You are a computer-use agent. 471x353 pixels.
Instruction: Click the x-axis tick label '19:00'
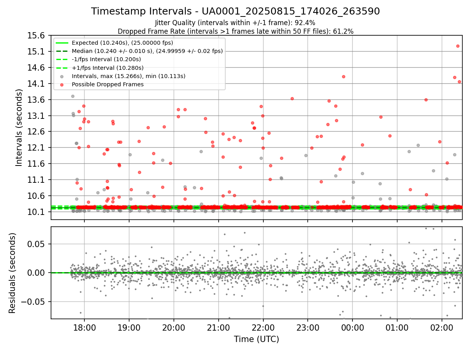pyautogui.click(x=129, y=328)
